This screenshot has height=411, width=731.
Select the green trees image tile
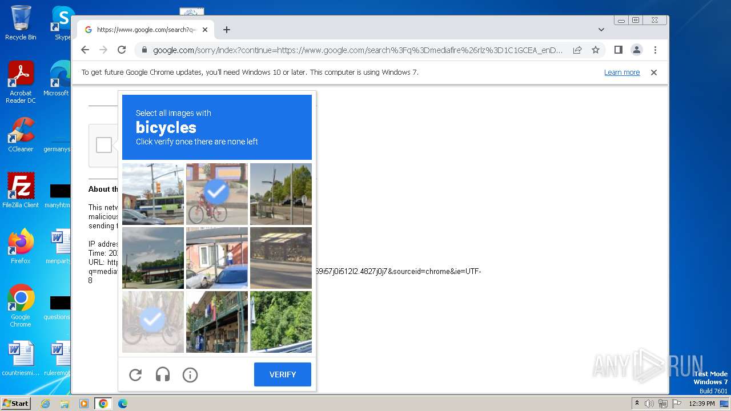(x=281, y=322)
